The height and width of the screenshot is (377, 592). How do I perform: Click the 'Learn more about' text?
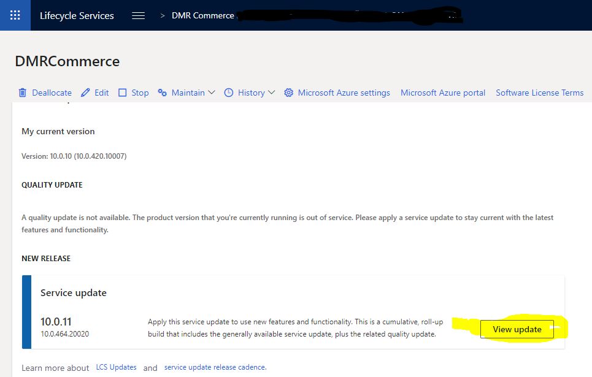(55, 368)
